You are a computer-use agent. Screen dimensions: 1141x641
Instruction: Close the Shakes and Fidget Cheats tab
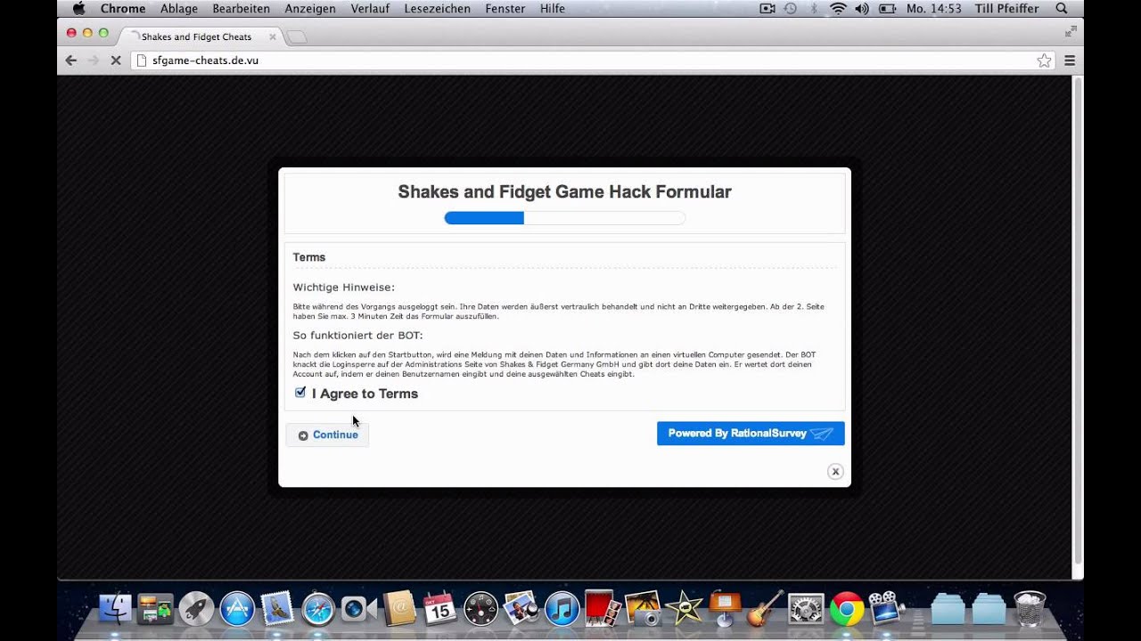coord(273,37)
